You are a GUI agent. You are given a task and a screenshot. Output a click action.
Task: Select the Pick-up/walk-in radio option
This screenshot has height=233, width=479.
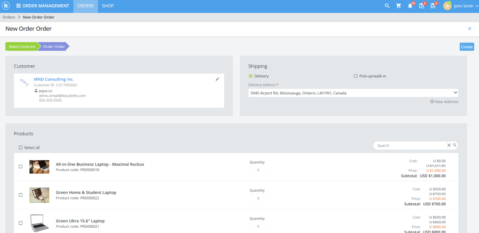pyautogui.click(x=355, y=76)
